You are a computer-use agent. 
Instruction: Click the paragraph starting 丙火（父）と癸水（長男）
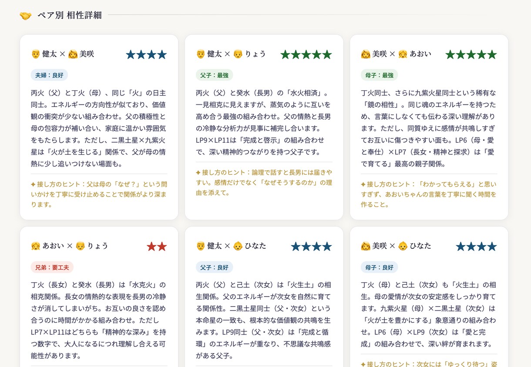tap(264, 122)
